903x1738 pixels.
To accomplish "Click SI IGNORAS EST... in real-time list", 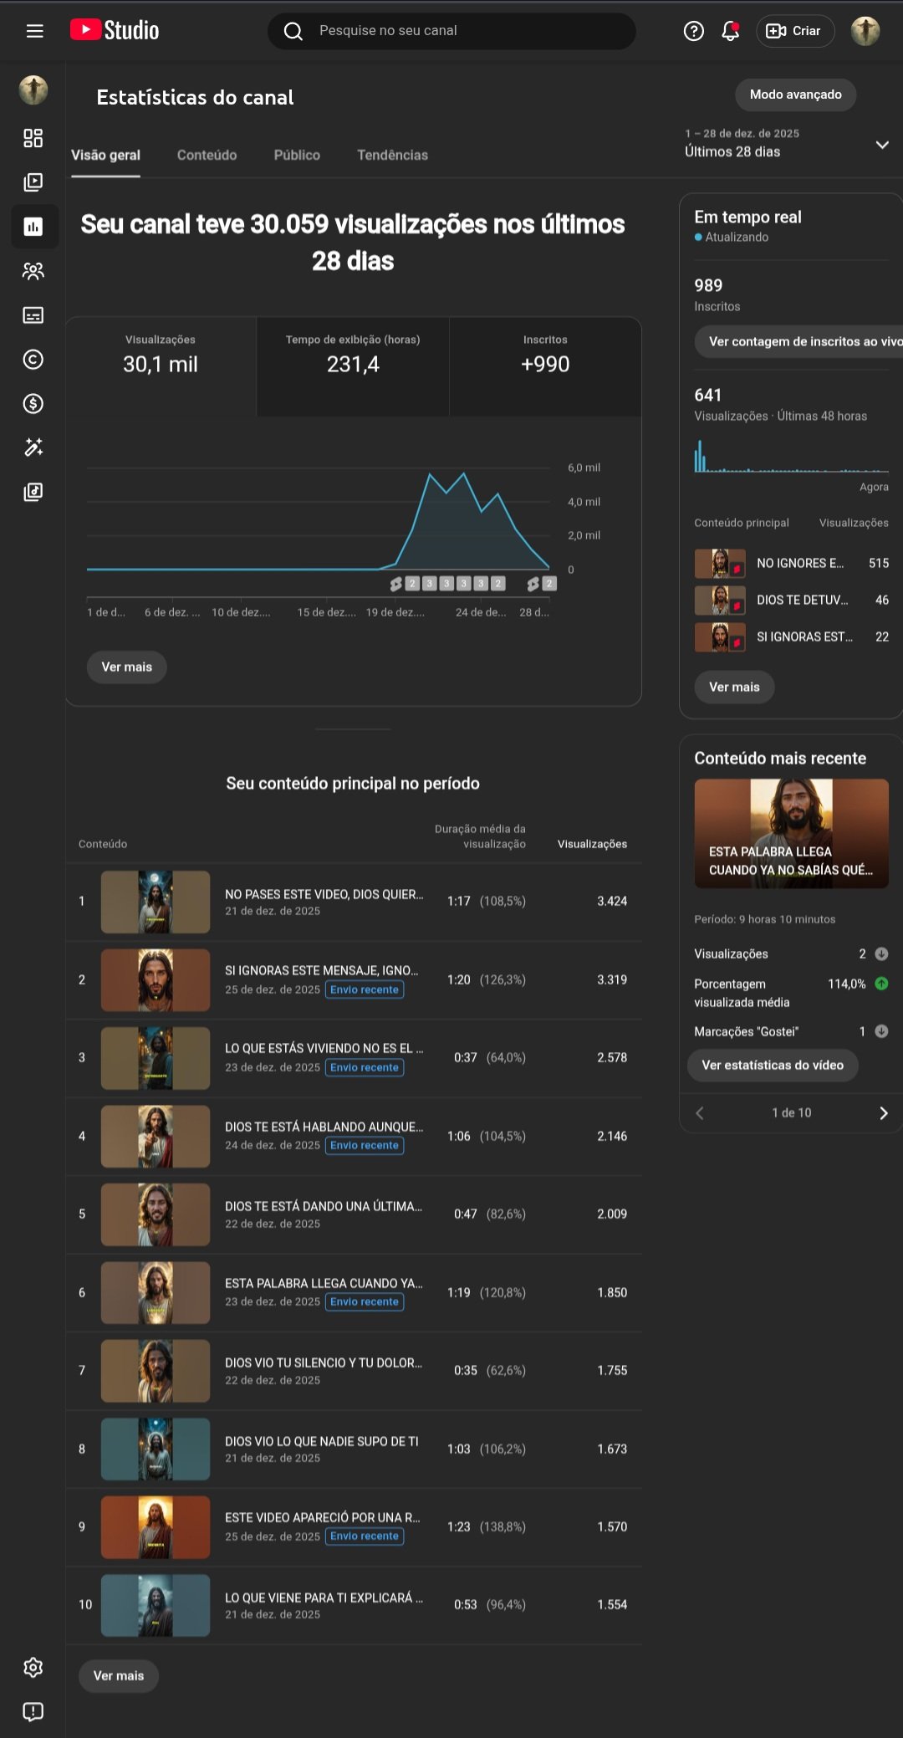I will (804, 637).
